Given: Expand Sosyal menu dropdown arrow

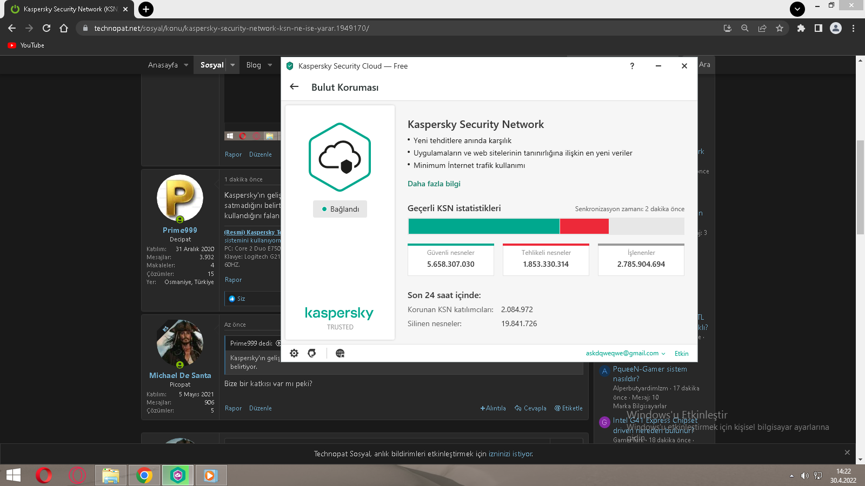Looking at the screenshot, I should [233, 65].
